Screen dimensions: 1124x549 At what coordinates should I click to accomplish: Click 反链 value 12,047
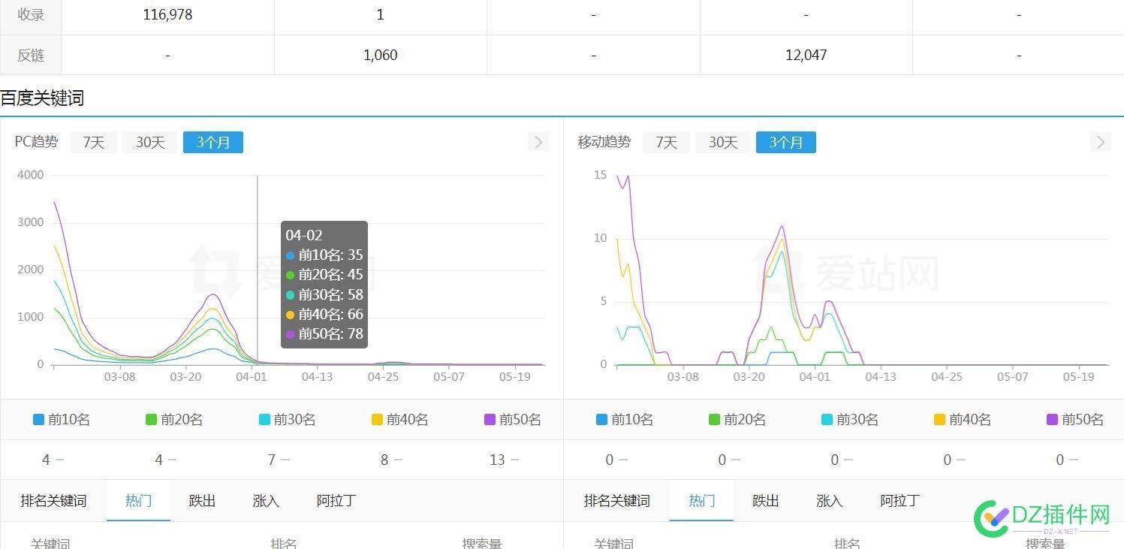pyautogui.click(x=806, y=55)
